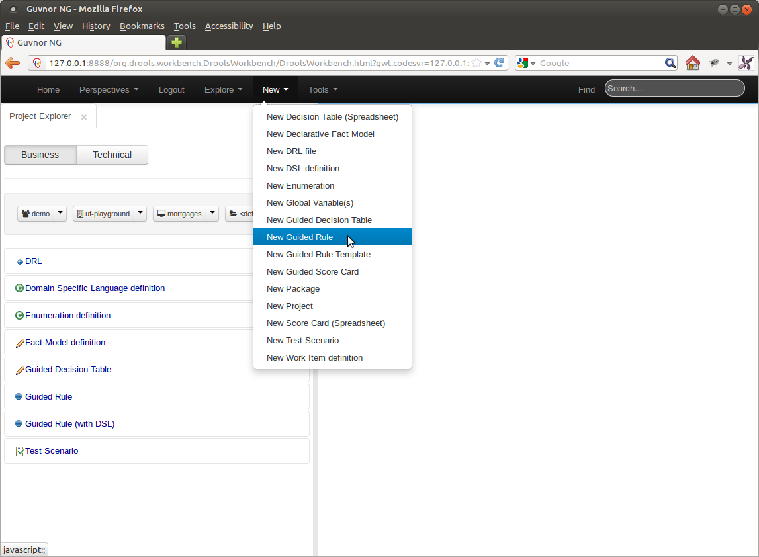Click the Test Scenario checklist icon
The width and height of the screenshot is (759, 557).
pyautogui.click(x=20, y=451)
